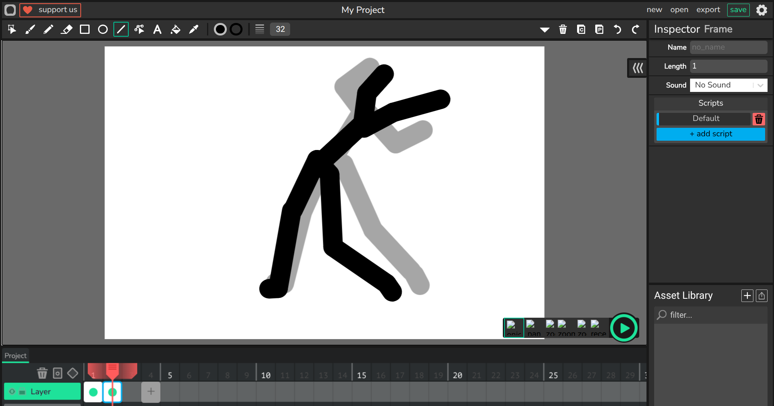This screenshot has height=406, width=774.
Task: Select the Eraser tool
Action: 67,29
